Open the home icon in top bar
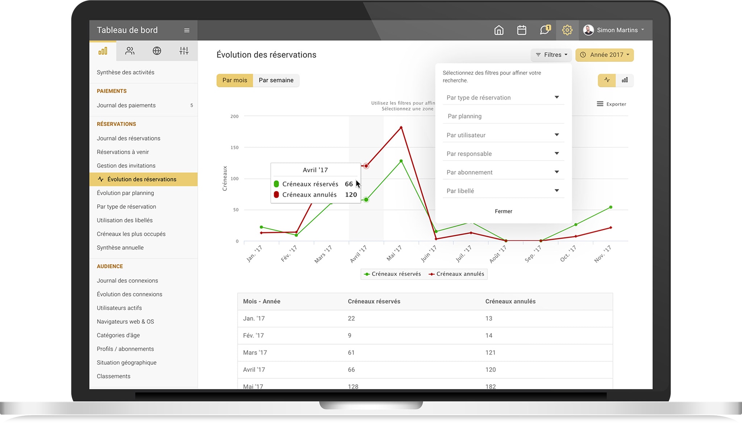 pyautogui.click(x=499, y=30)
